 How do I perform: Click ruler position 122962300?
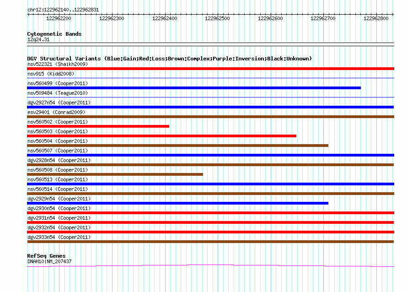pyautogui.click(x=112, y=18)
